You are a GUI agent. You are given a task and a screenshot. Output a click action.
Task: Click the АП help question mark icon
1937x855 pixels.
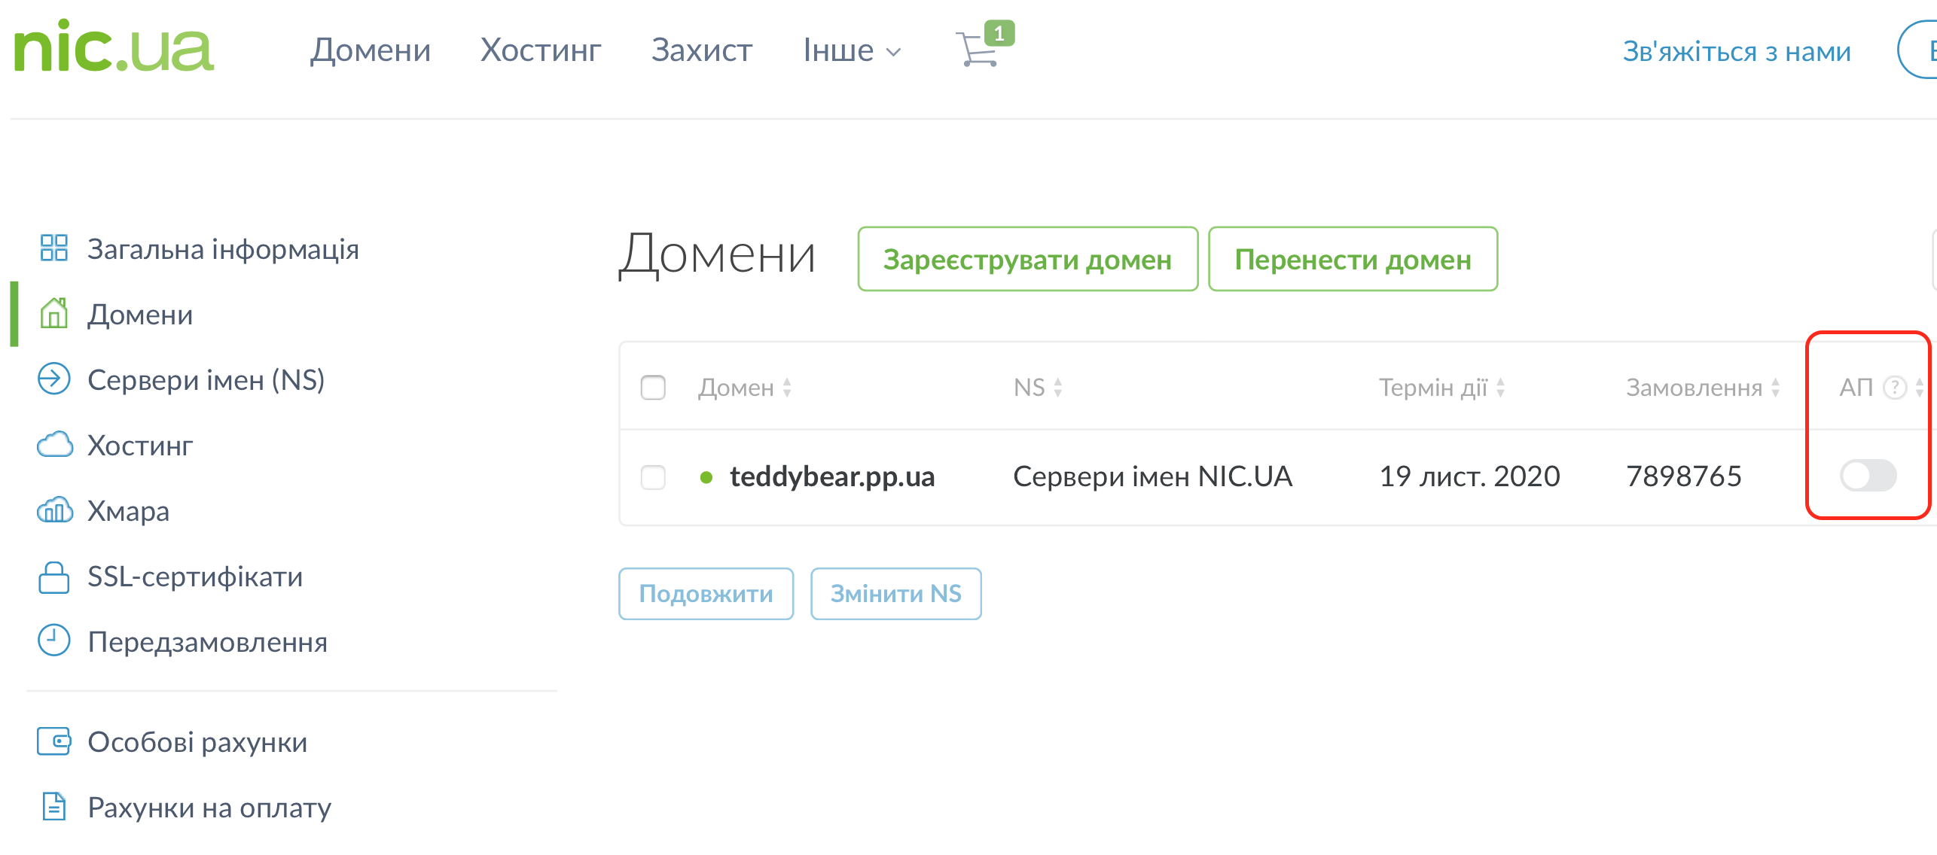(x=1893, y=388)
